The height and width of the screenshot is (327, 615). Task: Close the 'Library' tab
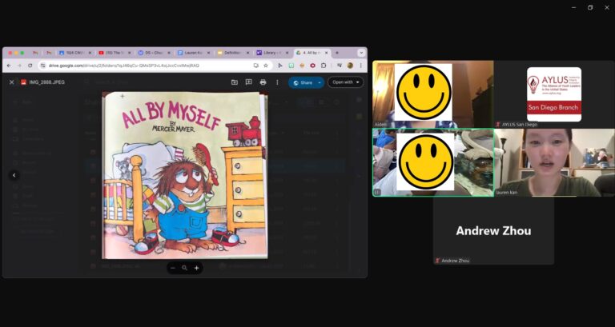coord(287,53)
